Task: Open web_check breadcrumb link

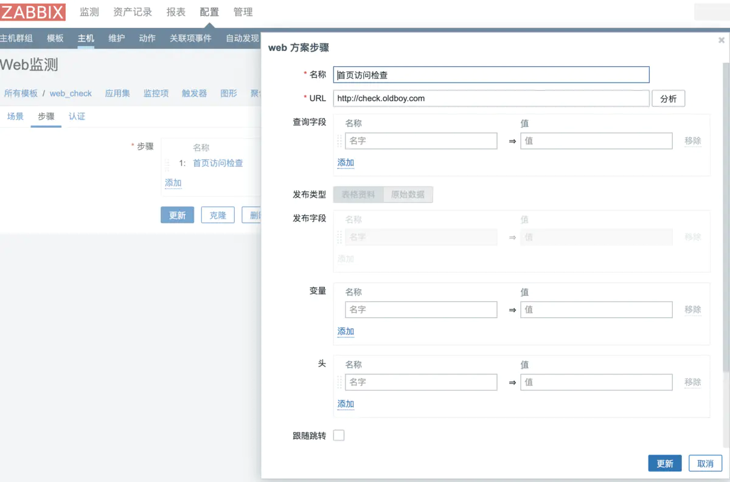Action: (71, 93)
